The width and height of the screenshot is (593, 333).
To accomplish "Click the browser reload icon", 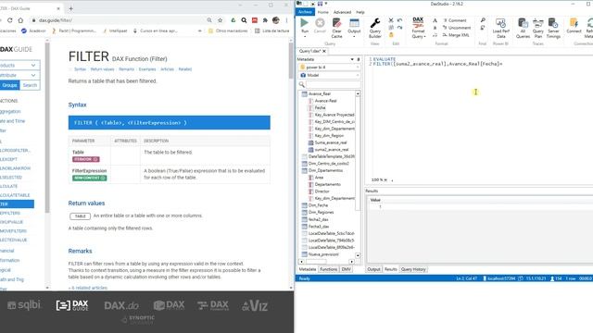I will tap(10, 20).
